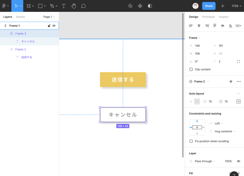
Task: Click the Present play icon
Action: tap(223, 6)
